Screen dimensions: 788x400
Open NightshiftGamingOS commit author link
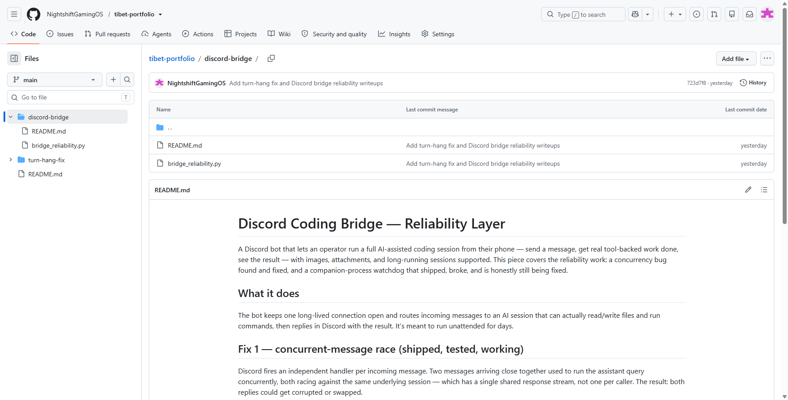pos(197,83)
